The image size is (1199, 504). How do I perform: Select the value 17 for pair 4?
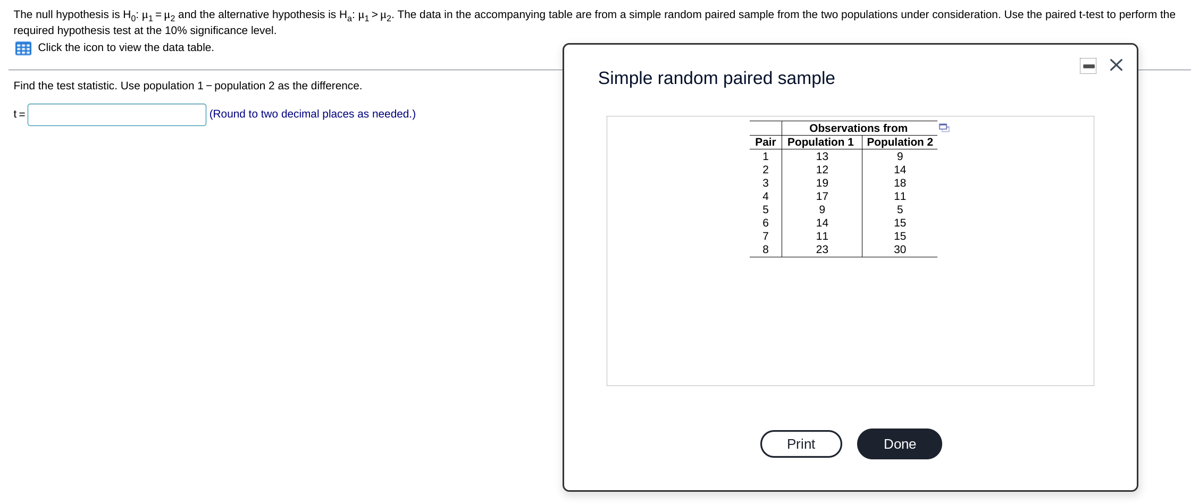point(821,196)
